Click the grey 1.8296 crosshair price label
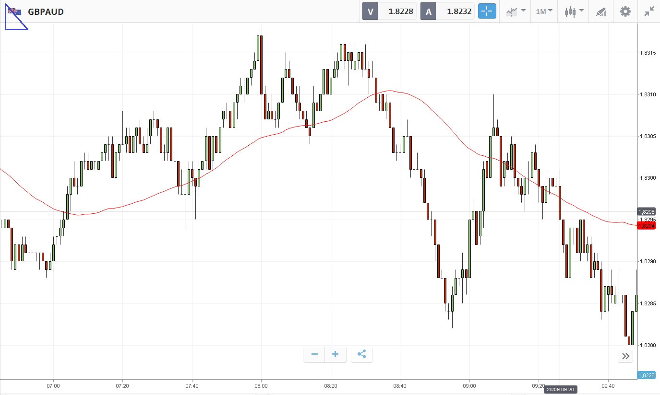The image size is (660, 395). (646, 211)
